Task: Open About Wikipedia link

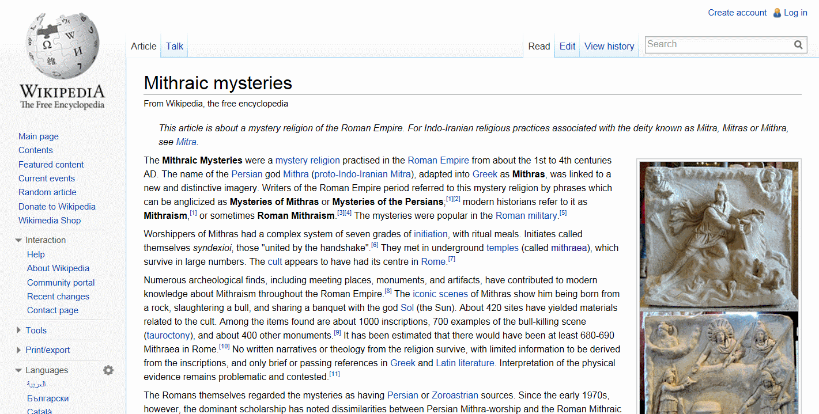Action: tap(58, 268)
